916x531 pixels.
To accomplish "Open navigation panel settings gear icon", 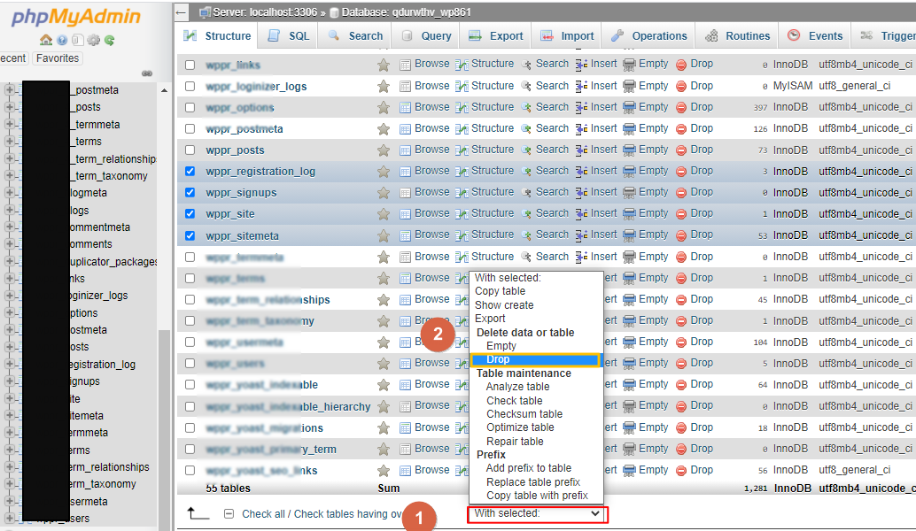I will pyautogui.click(x=93, y=40).
